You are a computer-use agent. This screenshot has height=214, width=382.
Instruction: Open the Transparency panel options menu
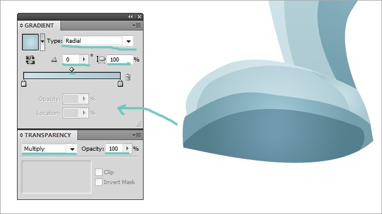tap(137, 135)
